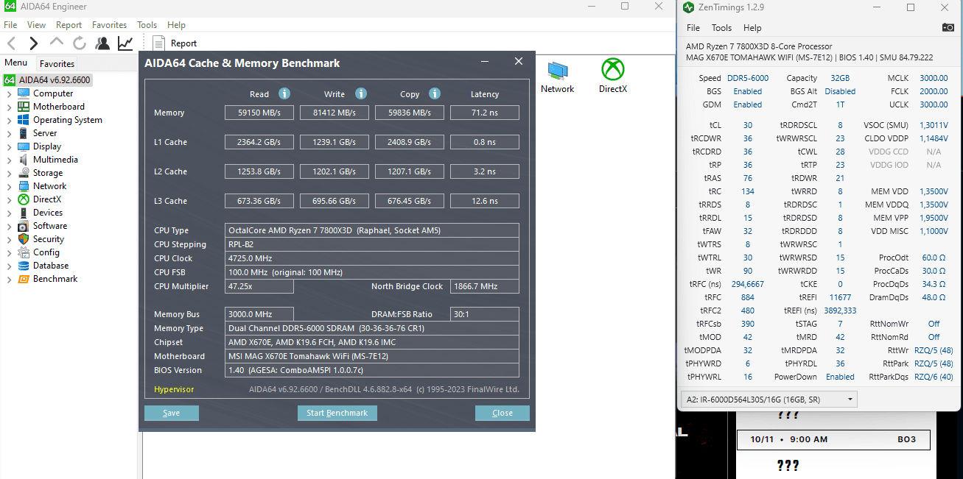Expand the Devices tree node
Viewport: 963px width, 479px height.
[x=9, y=213]
